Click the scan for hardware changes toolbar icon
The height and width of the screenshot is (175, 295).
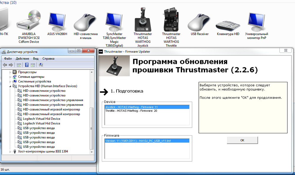coord(40,65)
